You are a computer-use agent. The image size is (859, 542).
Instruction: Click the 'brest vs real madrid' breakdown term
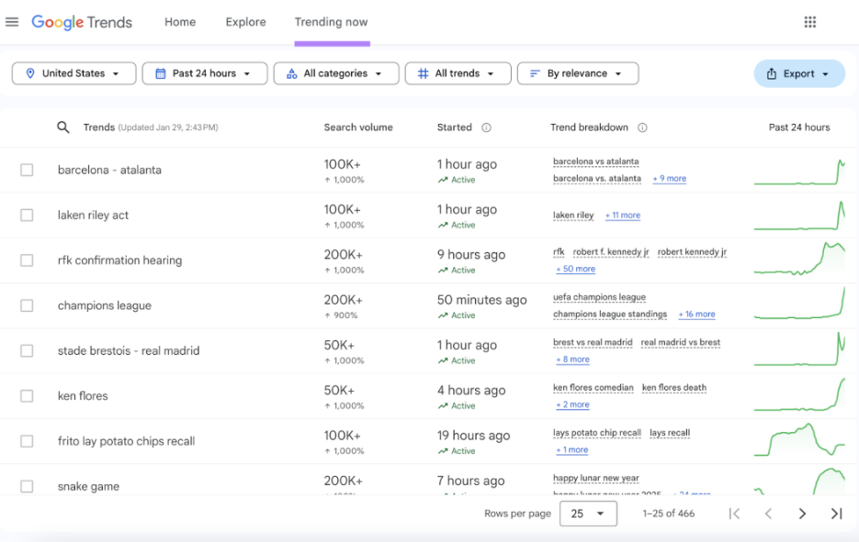[593, 342]
